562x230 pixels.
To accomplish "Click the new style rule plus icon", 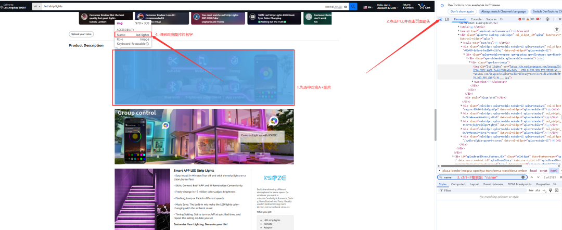I will click(x=544, y=190).
